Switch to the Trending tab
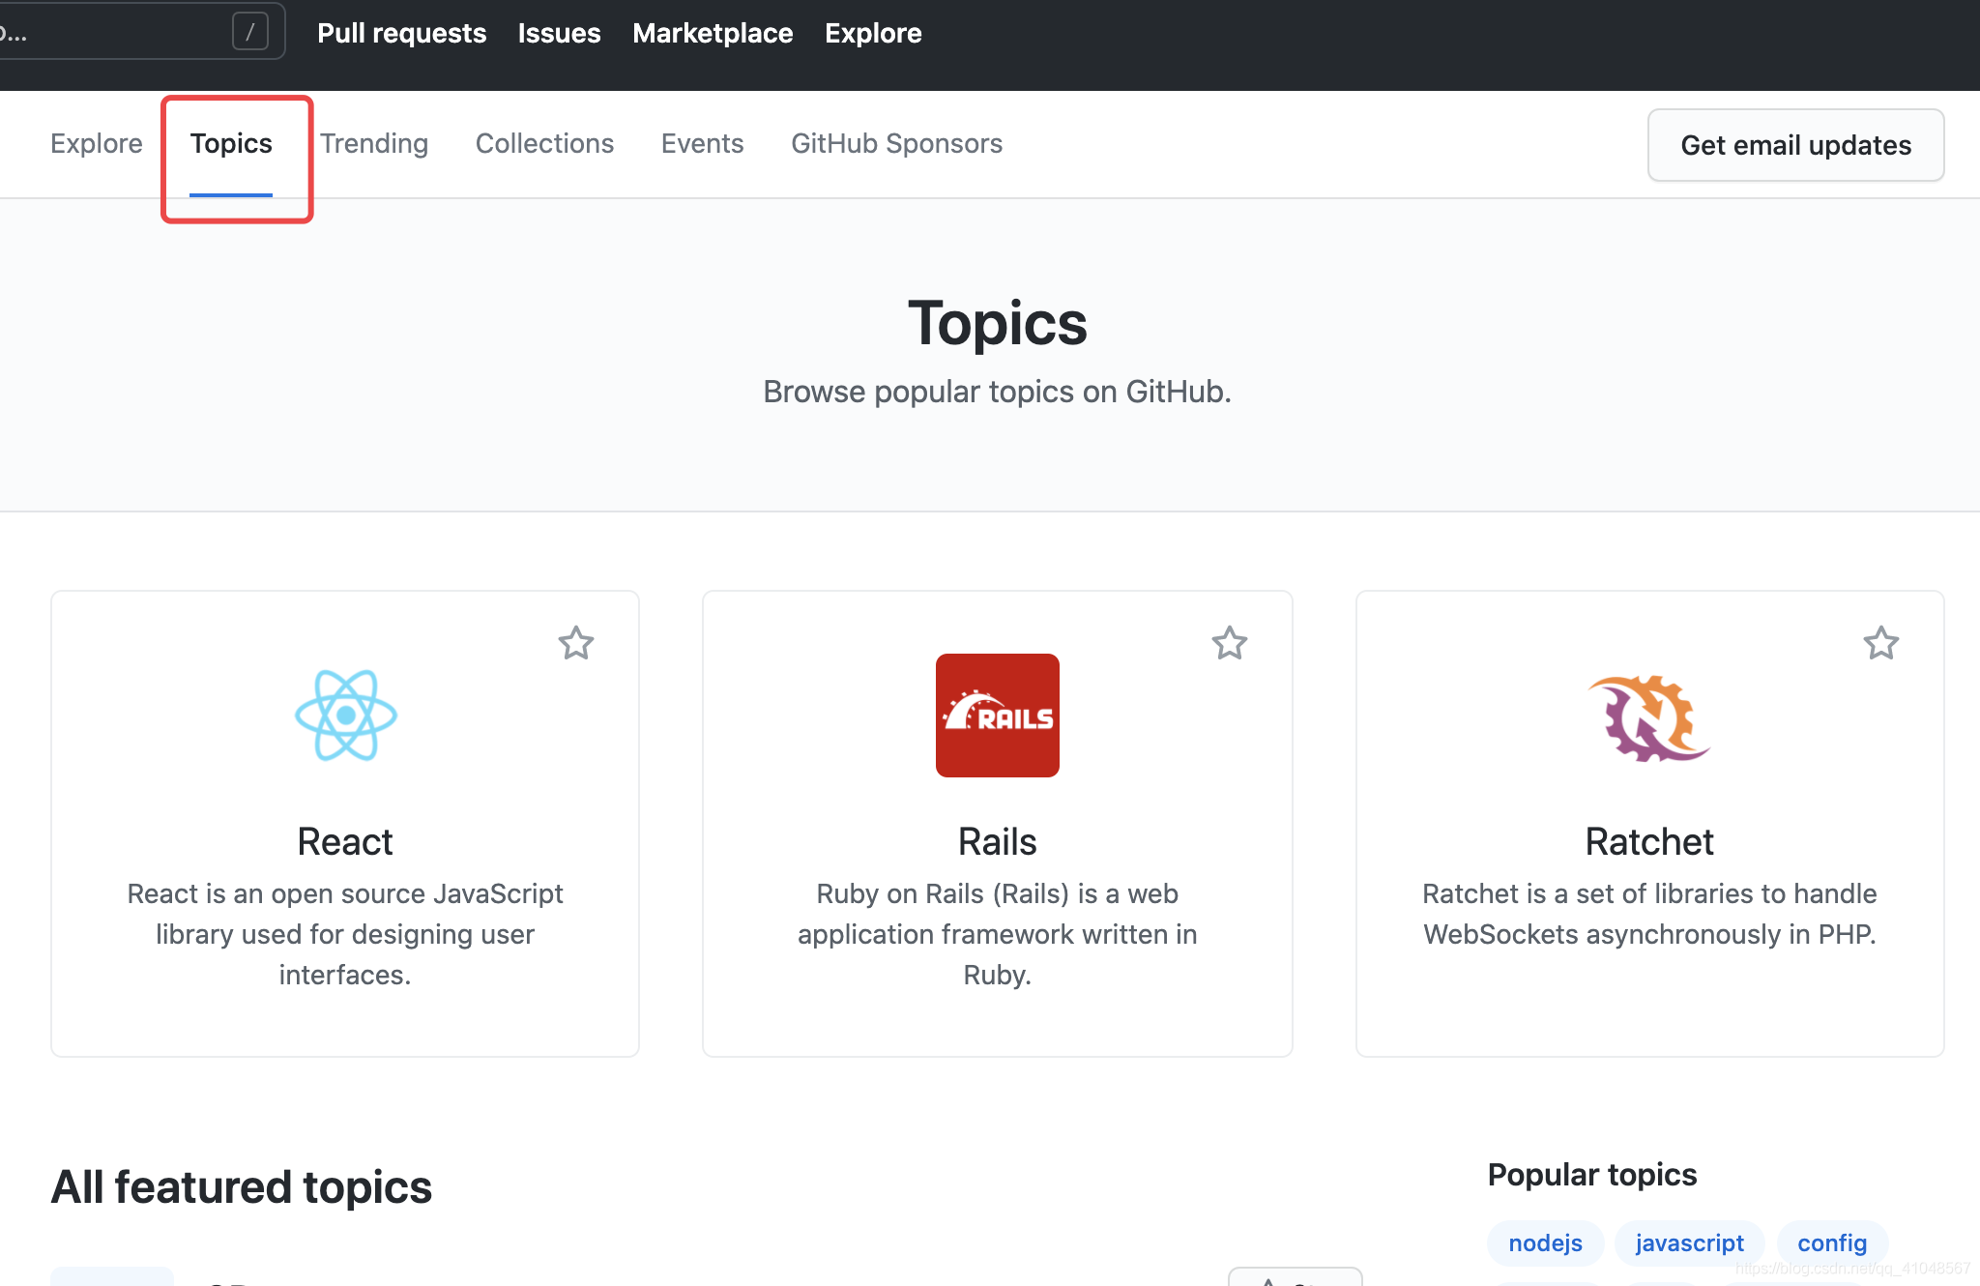Screen dimensions: 1980x1286 (374, 143)
